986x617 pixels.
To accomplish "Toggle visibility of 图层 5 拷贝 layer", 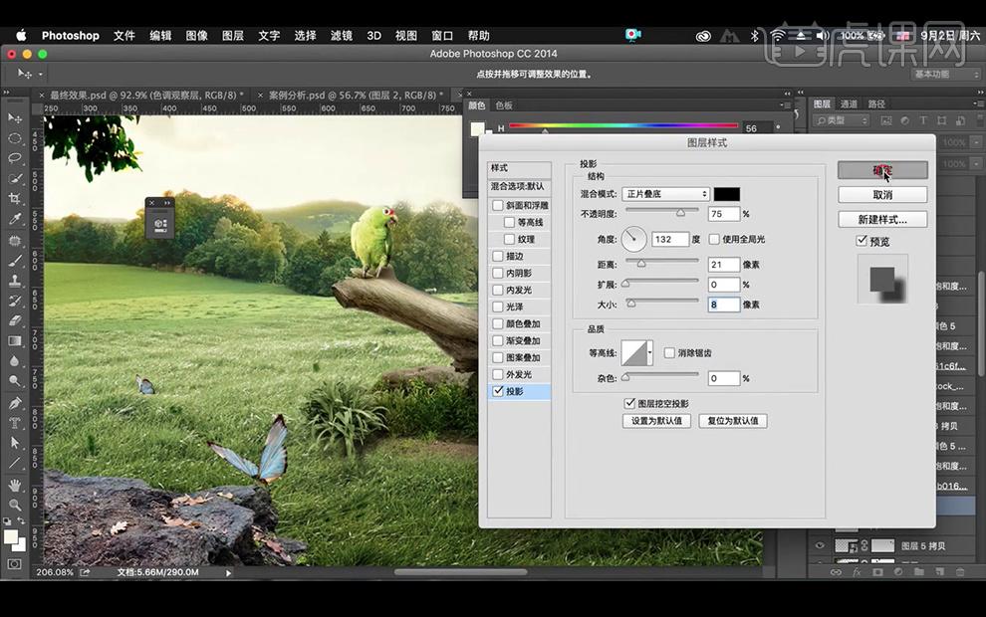I will 820,546.
